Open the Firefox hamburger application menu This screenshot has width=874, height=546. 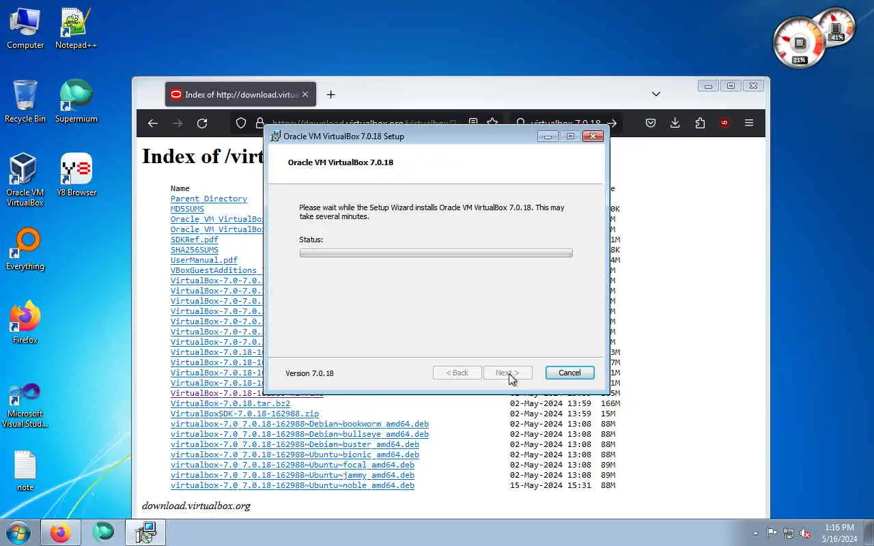pyautogui.click(x=749, y=123)
